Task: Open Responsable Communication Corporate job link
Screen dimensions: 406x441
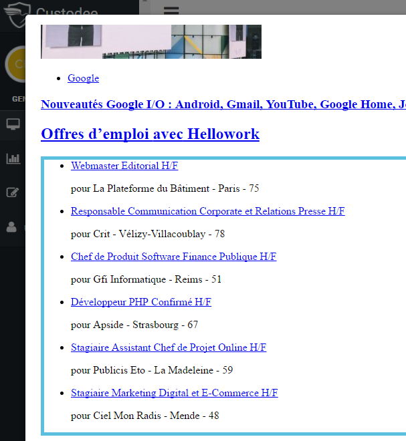Action: 208,211
